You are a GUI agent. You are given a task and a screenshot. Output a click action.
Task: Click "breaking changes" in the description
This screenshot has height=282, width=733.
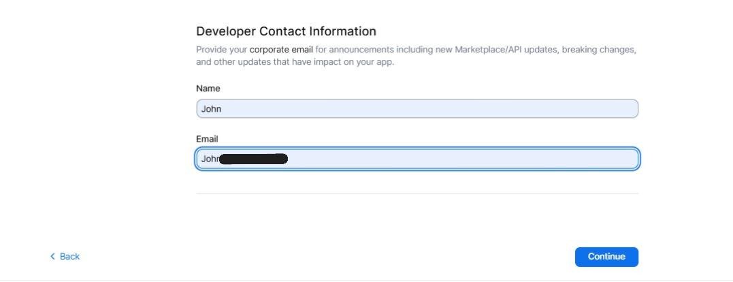tap(598, 50)
